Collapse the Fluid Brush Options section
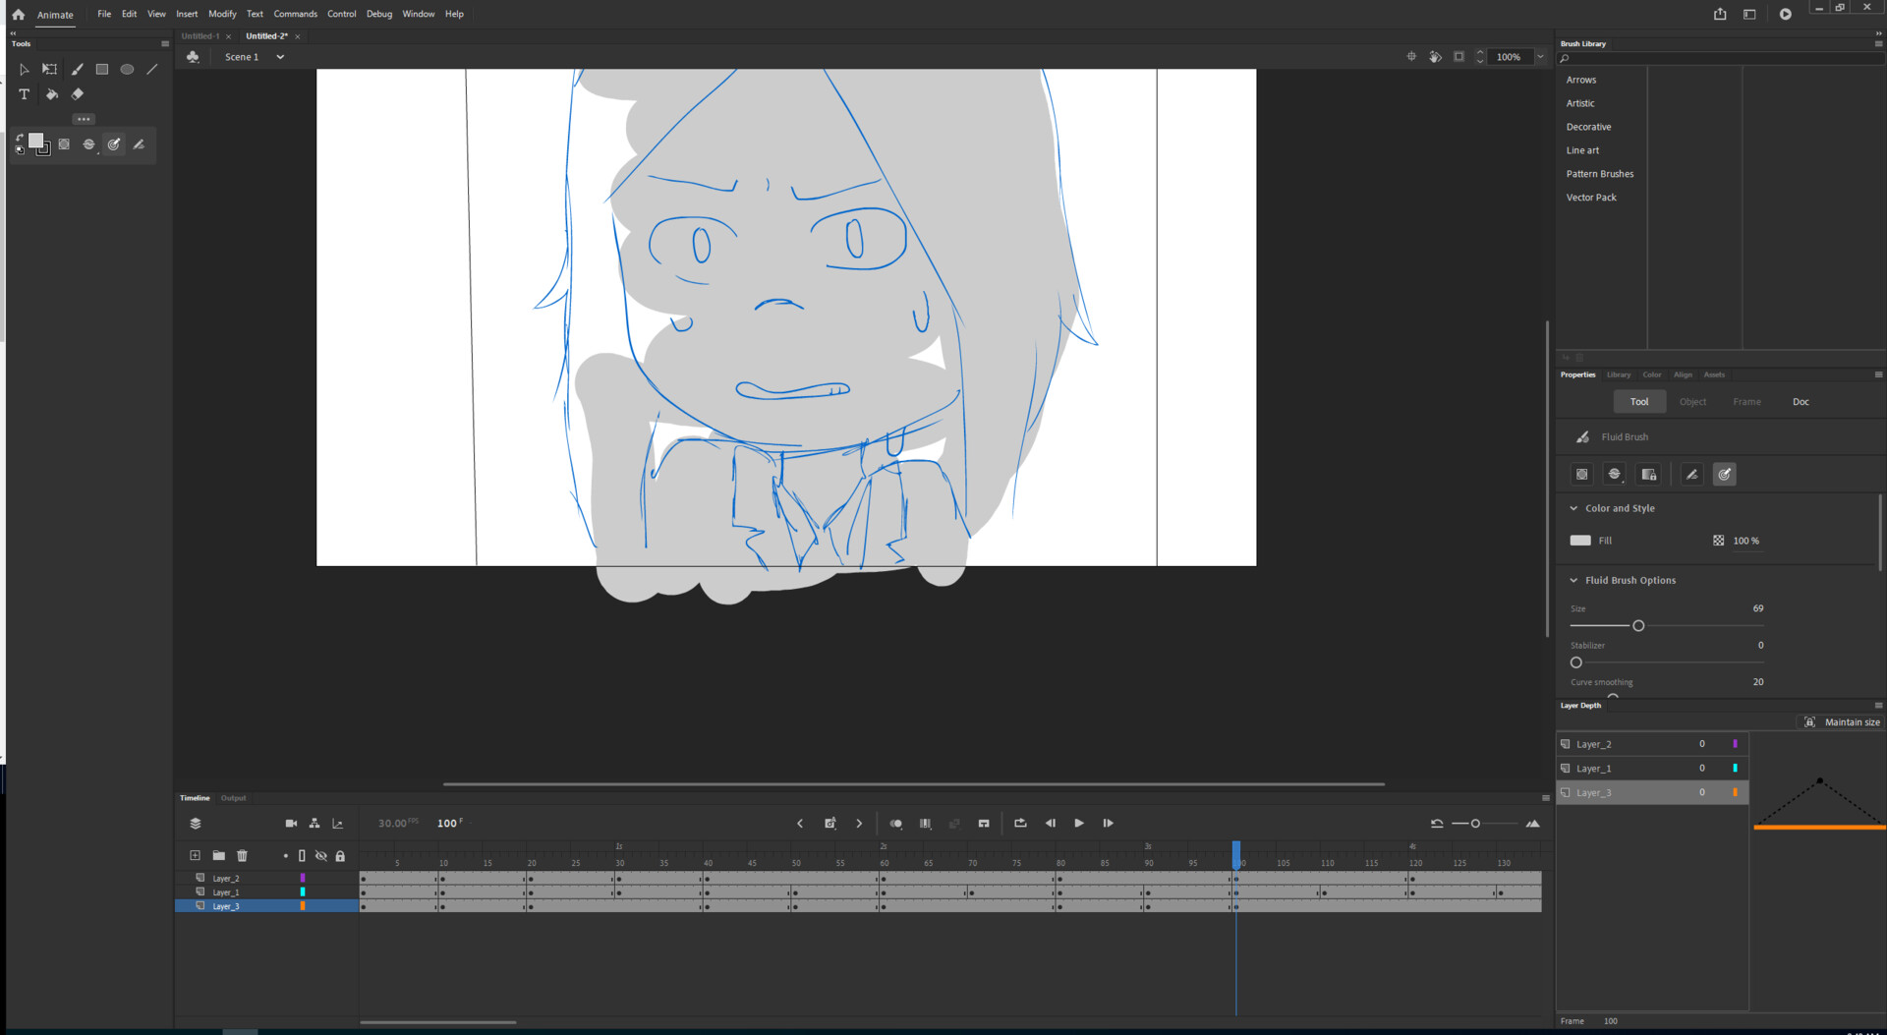The width and height of the screenshot is (1887, 1035). coord(1574,580)
